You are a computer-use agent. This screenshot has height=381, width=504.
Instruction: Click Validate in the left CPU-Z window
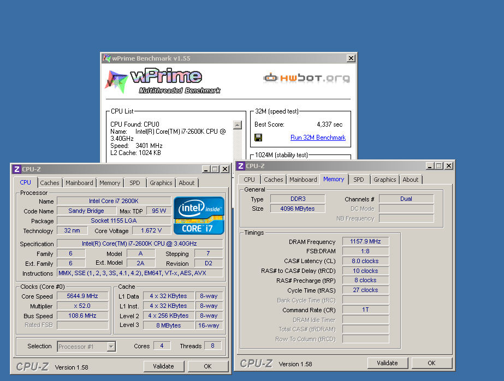click(164, 366)
